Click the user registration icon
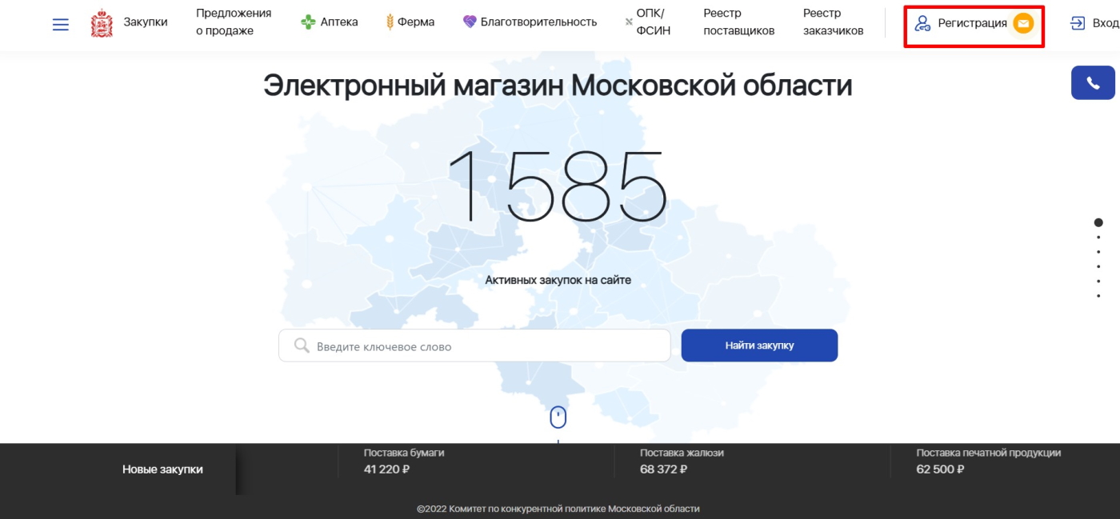This screenshot has width=1120, height=519. coord(922,23)
